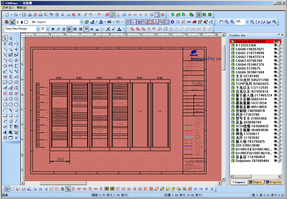The height and width of the screenshot is (199, 287).
Task: Select the Default-467526449 layer entry
Action: (x=250, y=42)
